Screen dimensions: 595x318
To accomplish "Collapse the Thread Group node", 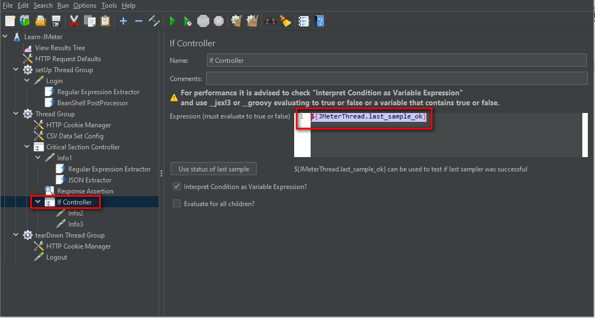I will (16, 114).
